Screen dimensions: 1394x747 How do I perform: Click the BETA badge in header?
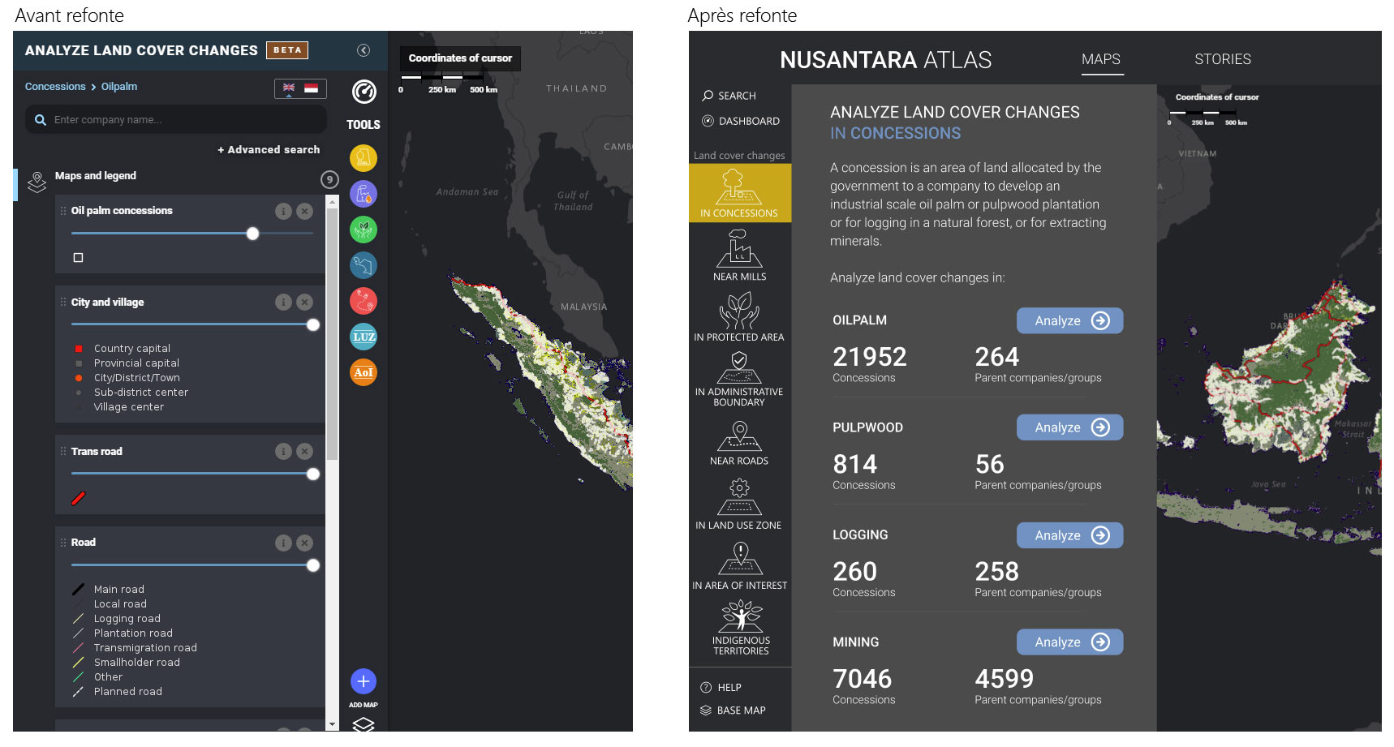point(287,50)
